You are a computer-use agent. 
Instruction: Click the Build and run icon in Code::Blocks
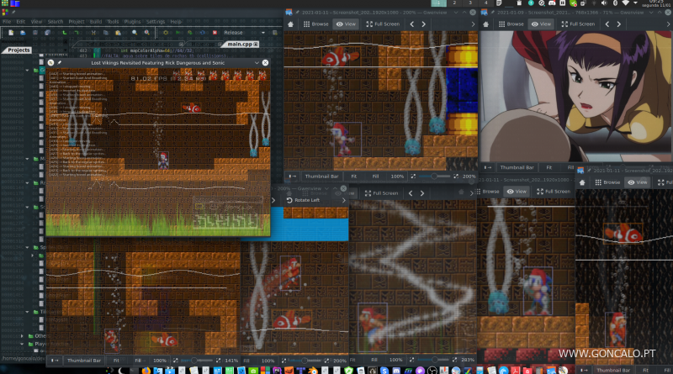tap(190, 33)
